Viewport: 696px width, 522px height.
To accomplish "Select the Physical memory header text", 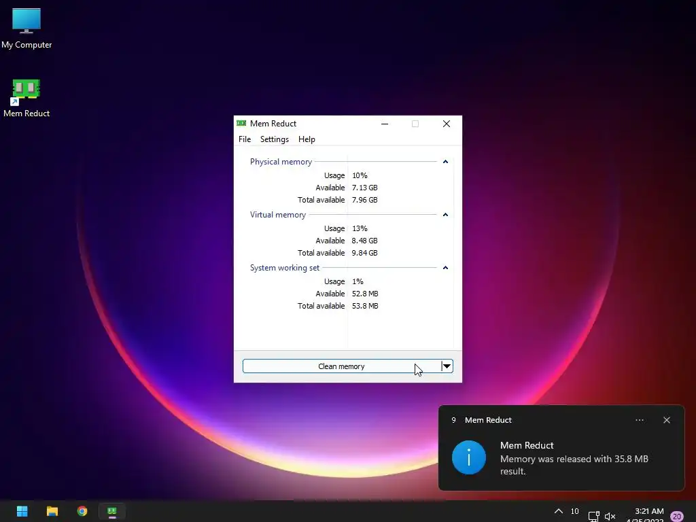I will click(x=281, y=162).
